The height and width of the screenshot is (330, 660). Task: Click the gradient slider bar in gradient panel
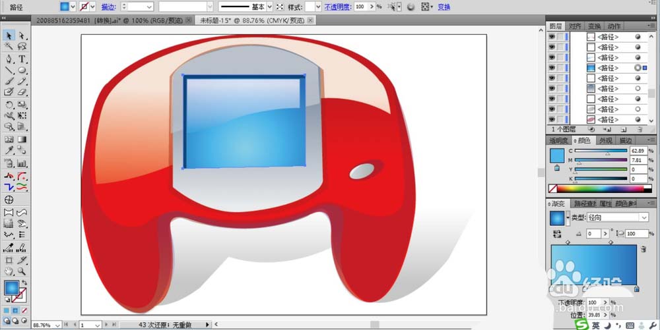pyautogui.click(x=594, y=265)
